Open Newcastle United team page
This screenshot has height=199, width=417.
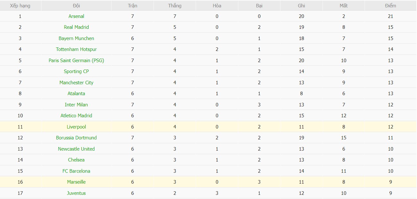pyautogui.click(x=76, y=149)
